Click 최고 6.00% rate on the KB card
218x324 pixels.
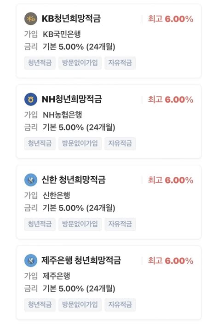click(x=171, y=19)
